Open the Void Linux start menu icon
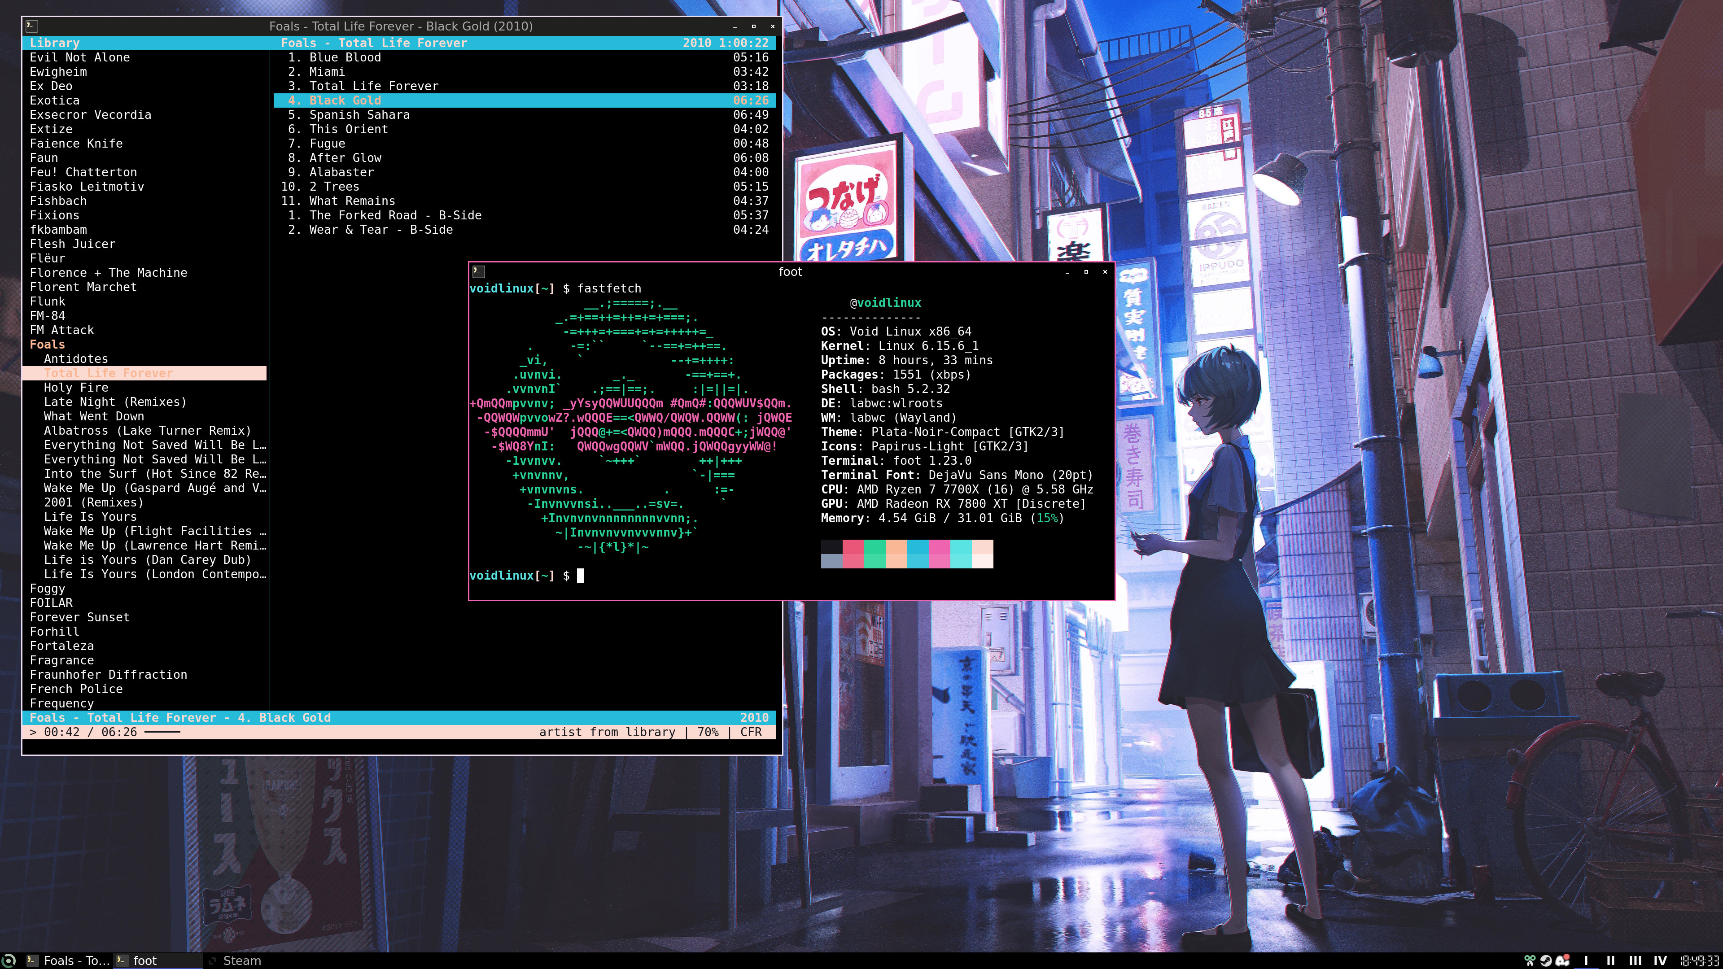The width and height of the screenshot is (1723, 969). [x=9, y=960]
